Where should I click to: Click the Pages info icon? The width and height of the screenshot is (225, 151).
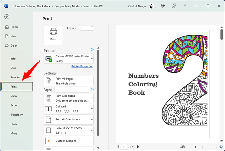tap(92, 89)
